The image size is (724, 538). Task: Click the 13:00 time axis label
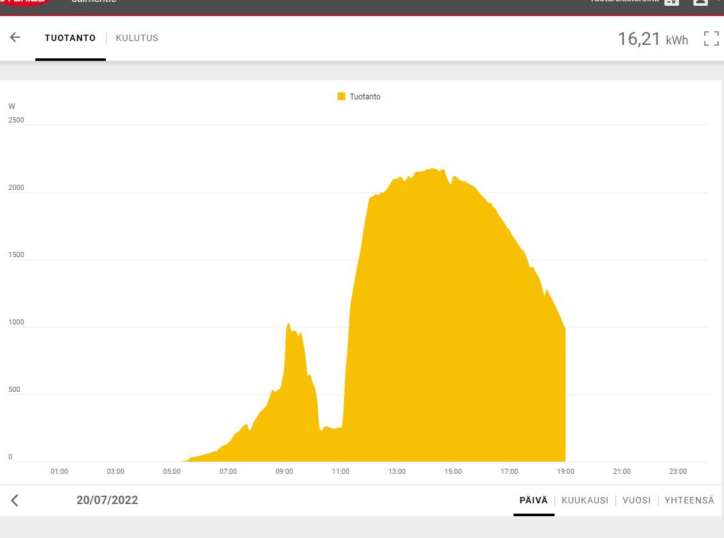tap(397, 471)
